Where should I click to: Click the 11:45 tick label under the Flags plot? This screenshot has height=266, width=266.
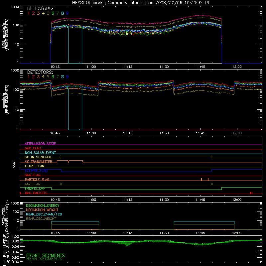200,200
